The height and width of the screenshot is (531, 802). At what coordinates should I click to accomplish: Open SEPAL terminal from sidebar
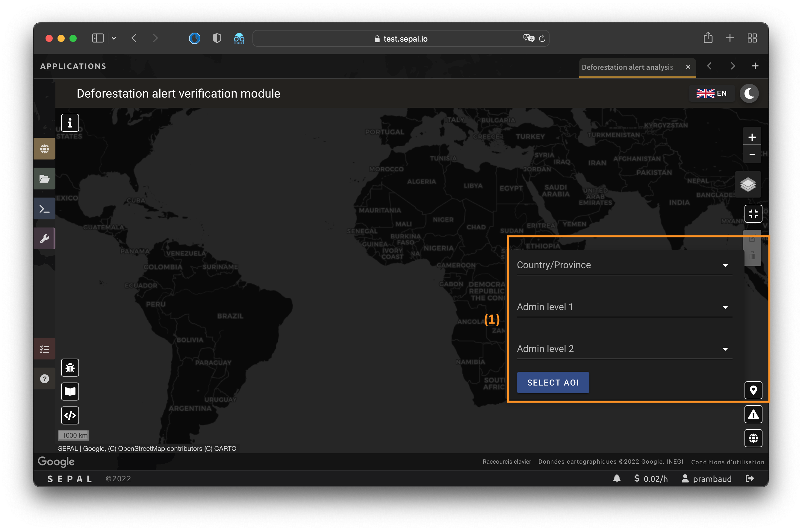[44, 209]
